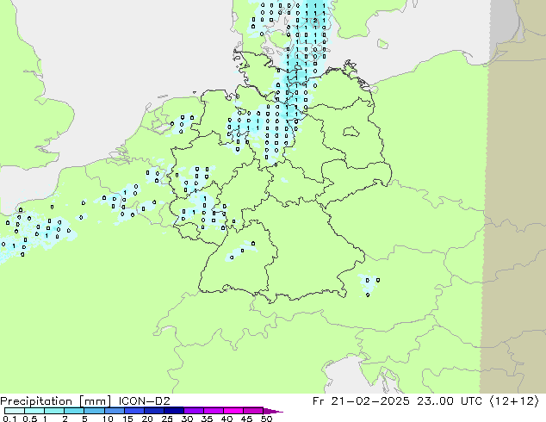This screenshot has height=422, width=546.
Task: Click the 30–35 mm purple legend swatch
Action: tap(194, 411)
